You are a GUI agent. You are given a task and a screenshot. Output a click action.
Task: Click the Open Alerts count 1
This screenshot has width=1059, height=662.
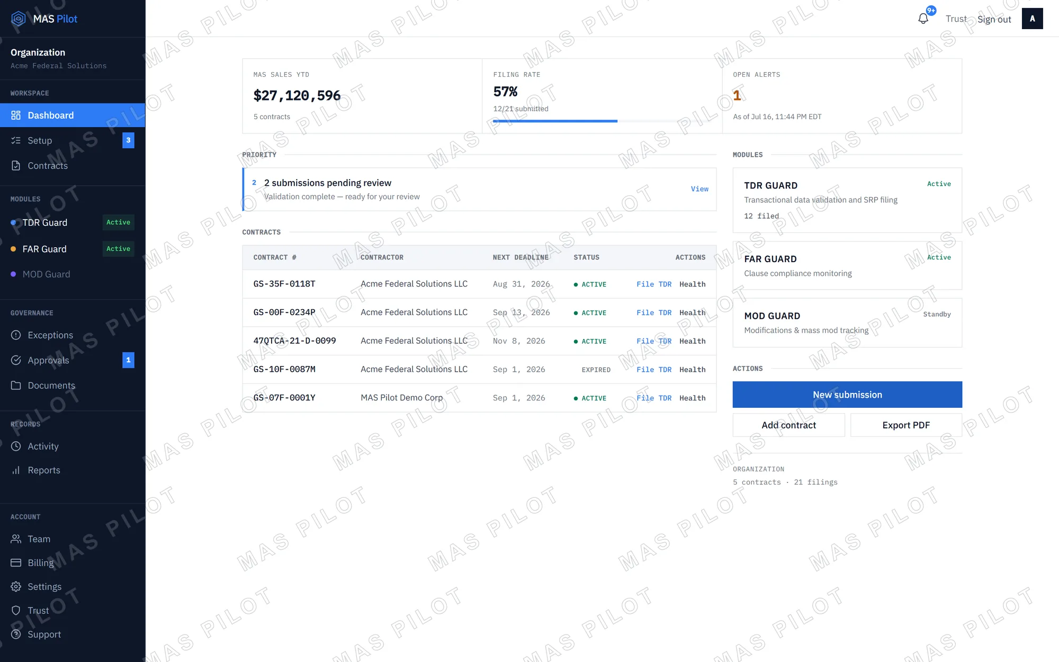click(x=737, y=95)
